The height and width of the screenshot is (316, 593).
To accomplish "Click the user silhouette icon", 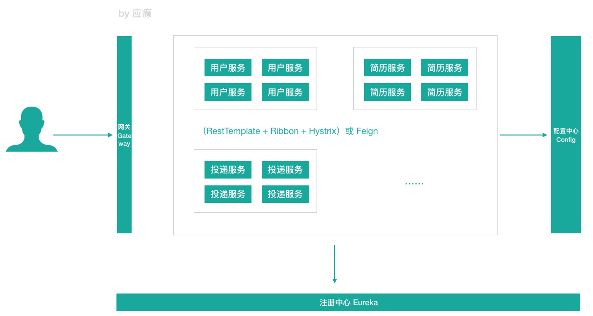I will (32, 129).
